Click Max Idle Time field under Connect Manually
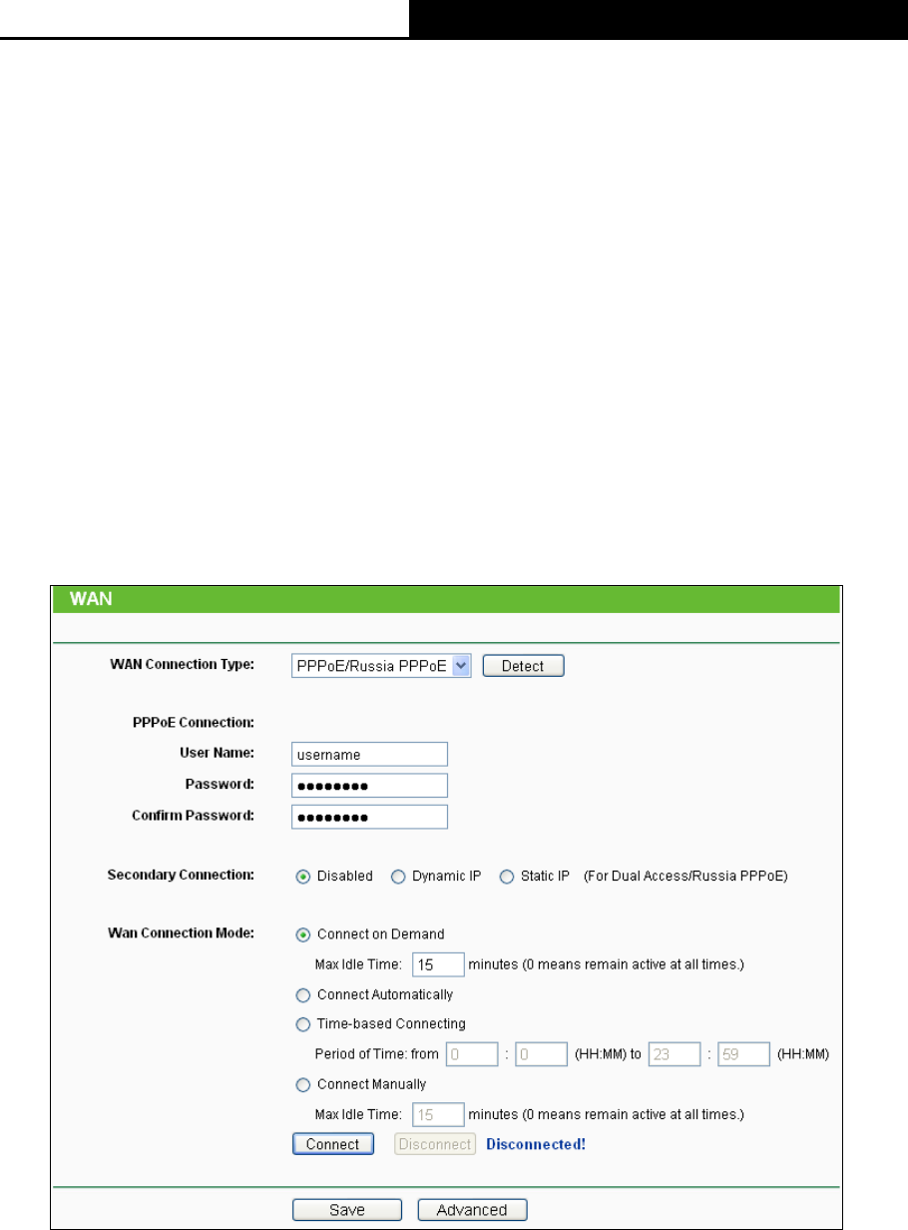Screen dimensions: 908x1230 click(x=438, y=1114)
